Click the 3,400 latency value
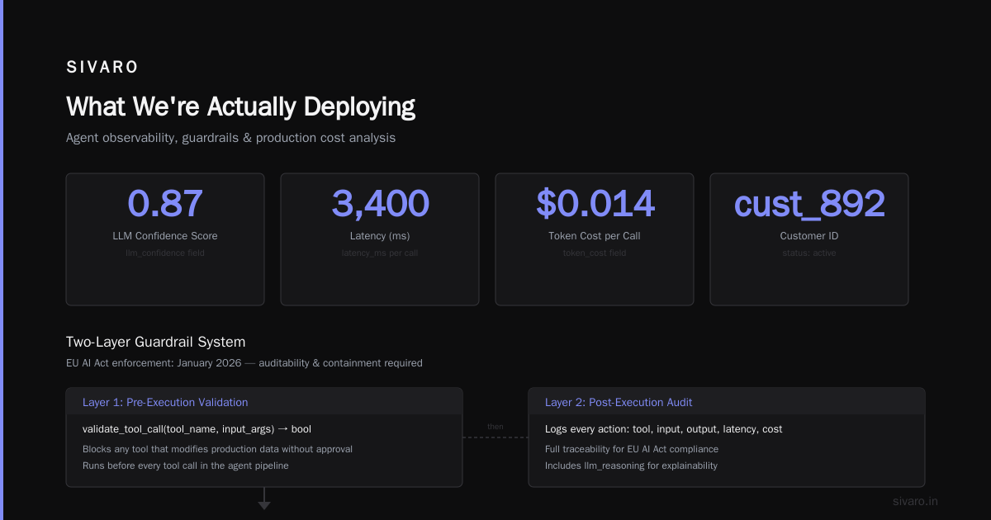 (x=380, y=204)
